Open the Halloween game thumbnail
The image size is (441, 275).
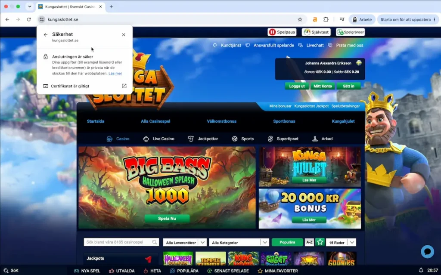click(x=178, y=258)
